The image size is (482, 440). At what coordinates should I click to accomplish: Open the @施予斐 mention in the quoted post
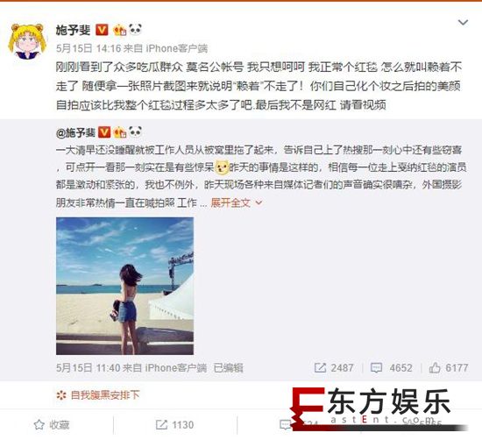[75, 132]
